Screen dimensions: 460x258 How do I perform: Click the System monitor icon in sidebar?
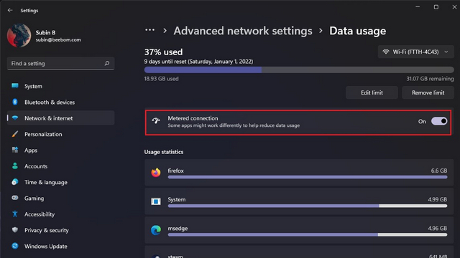point(15,86)
